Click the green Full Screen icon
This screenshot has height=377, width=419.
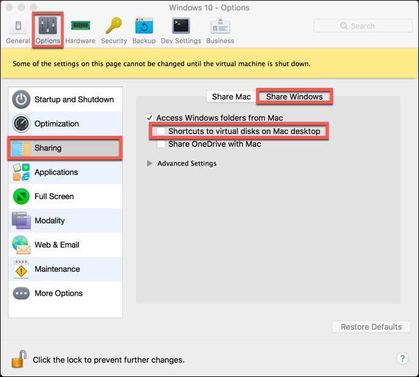(21, 196)
